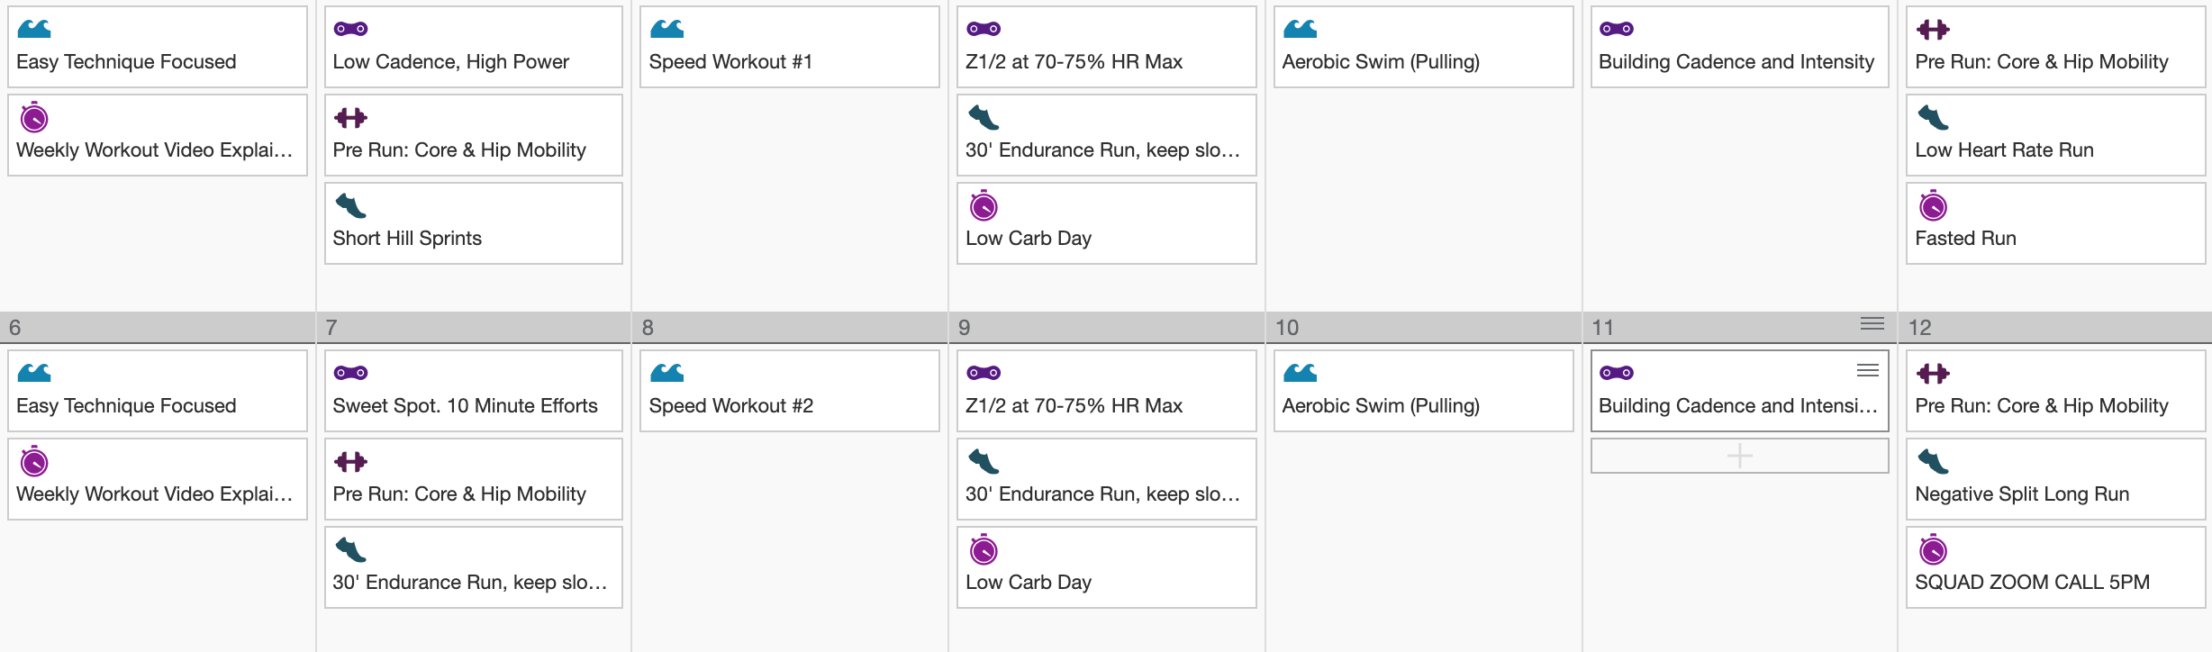Open the menu on day 11 Building Cadence card

1867,370
